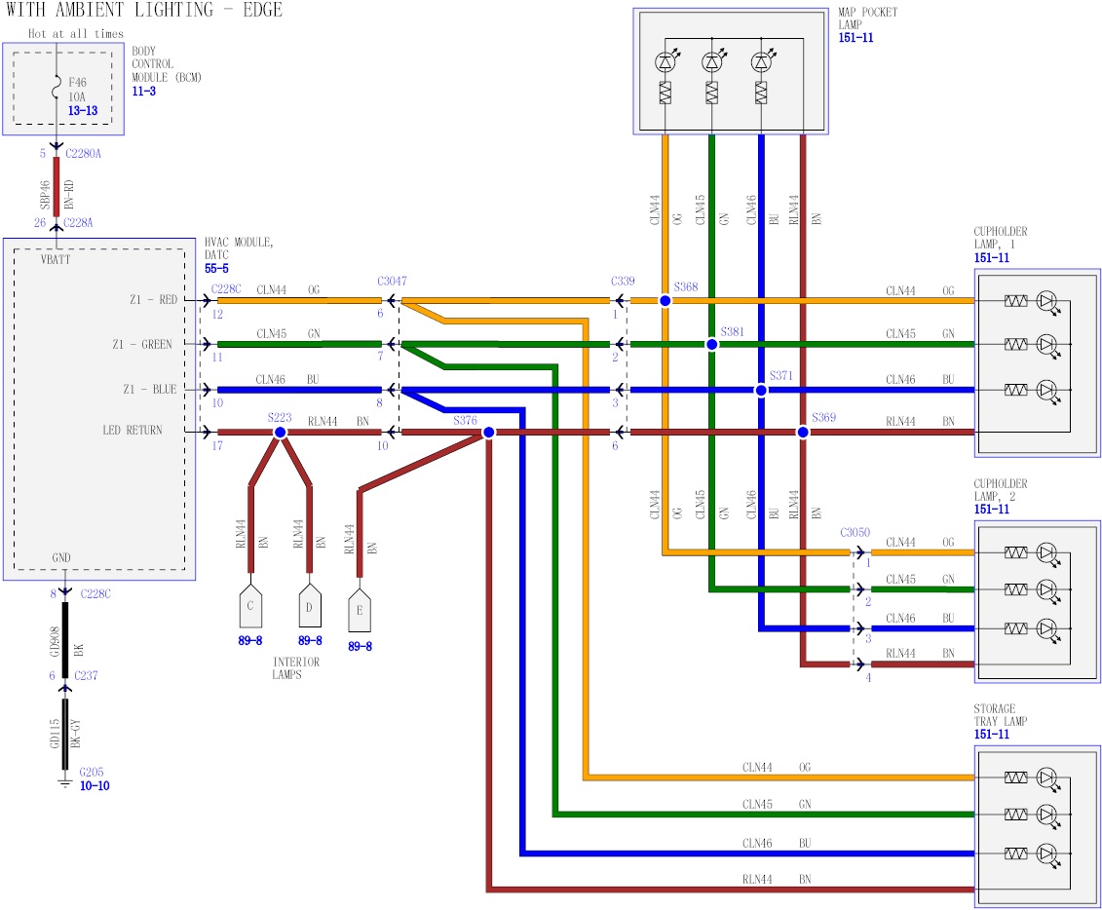Screen dimensions: 1102x910
Task: Select the S381 splice dot on green wire
Action: click(x=711, y=345)
